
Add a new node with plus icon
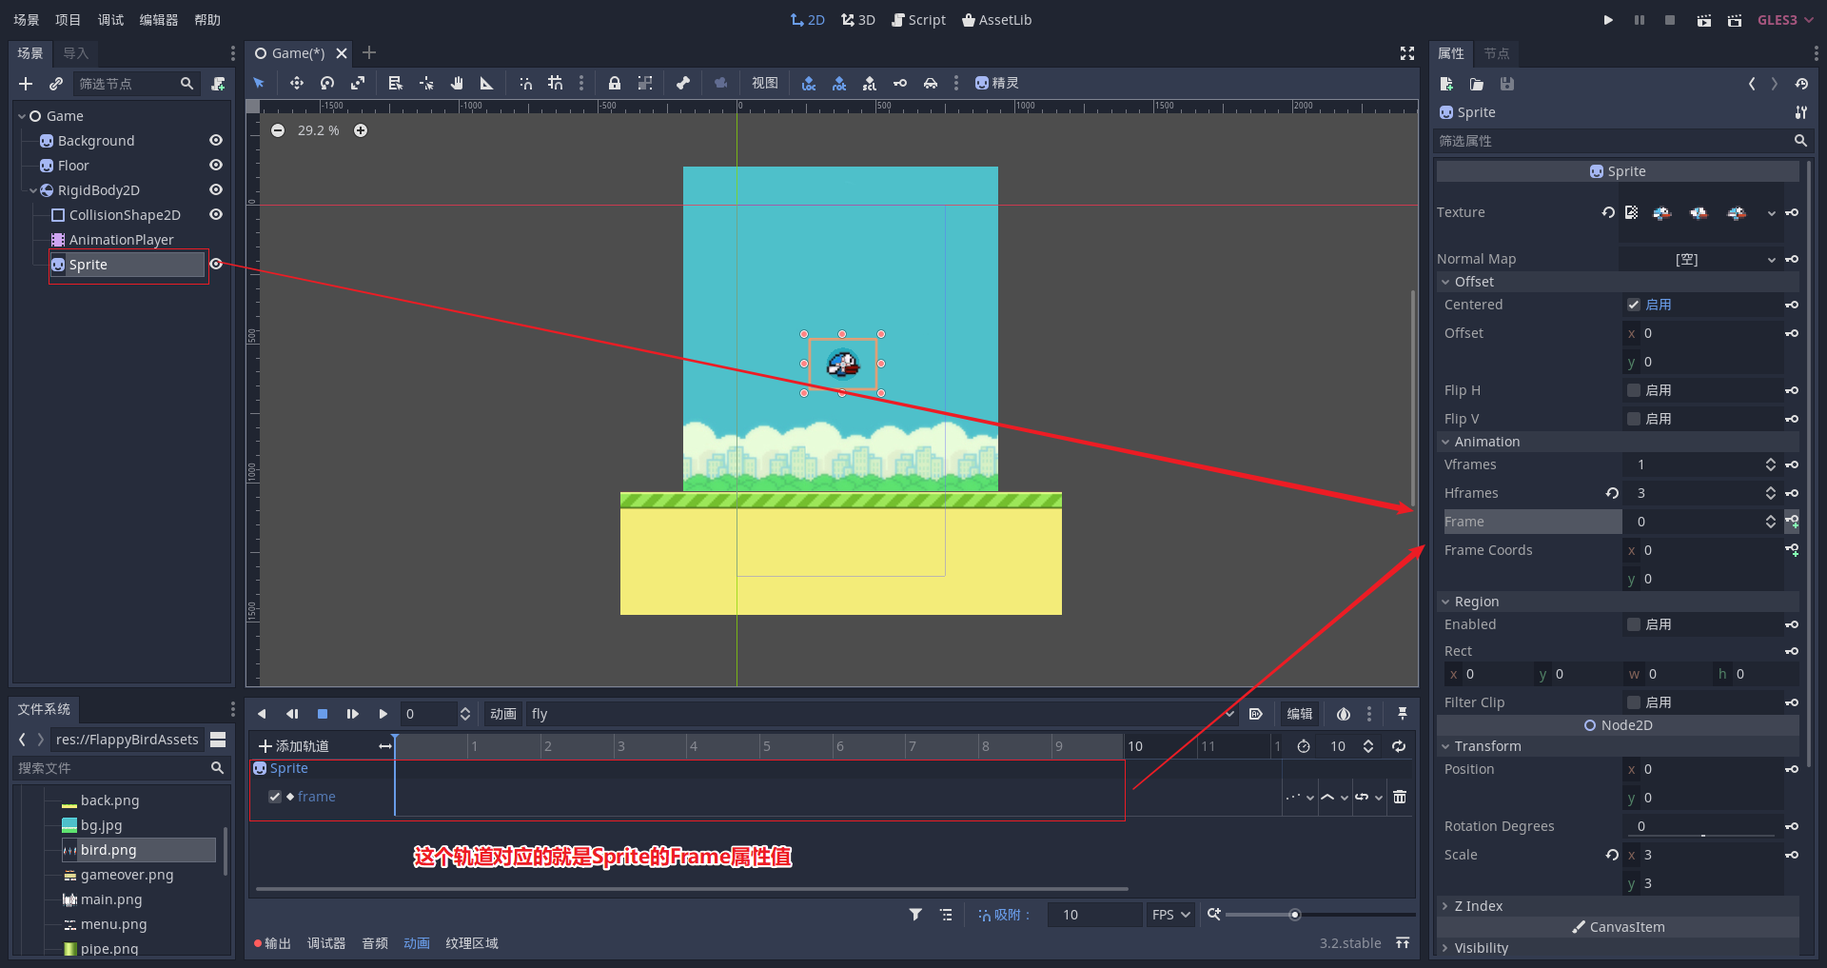point(26,84)
